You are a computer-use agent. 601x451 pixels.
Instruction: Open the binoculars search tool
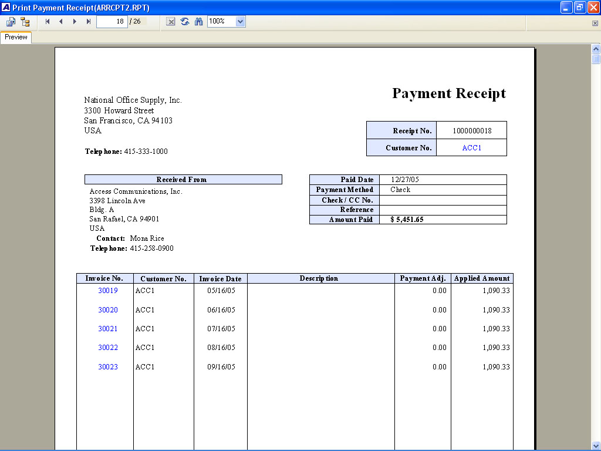point(198,22)
